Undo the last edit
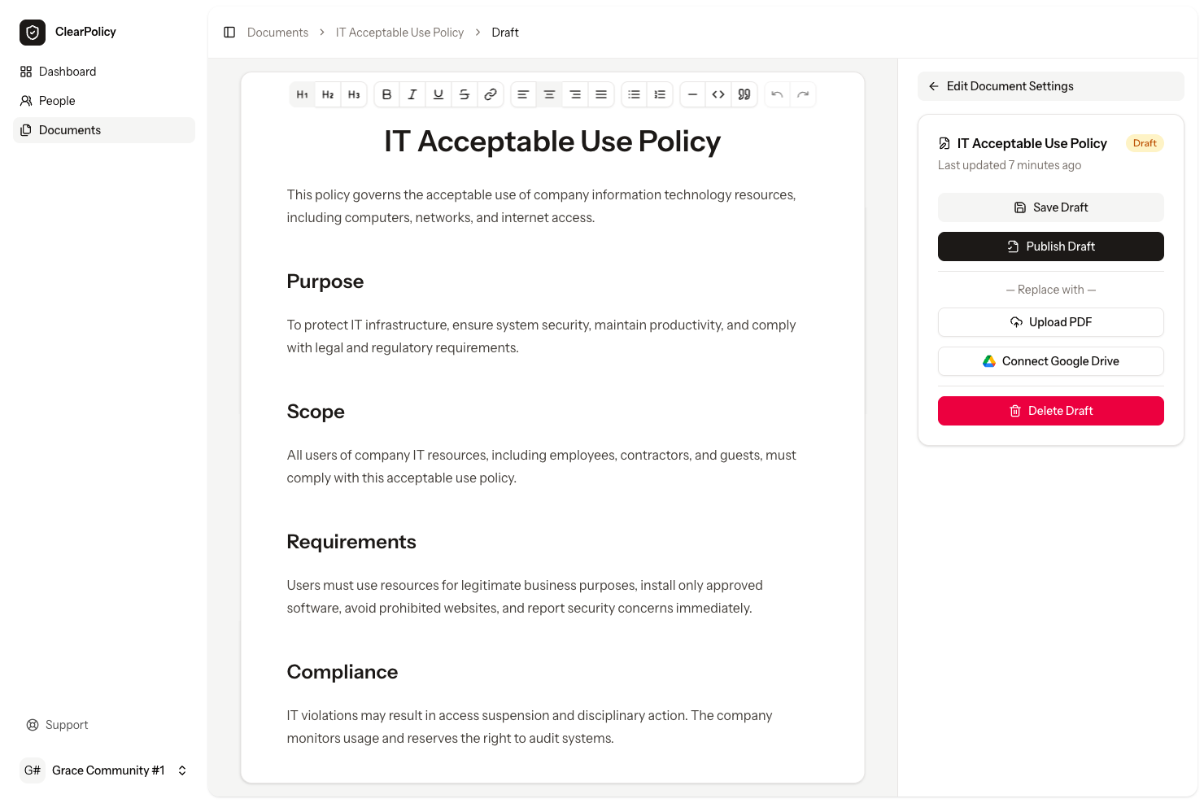This screenshot has width=1204, height=803. [777, 94]
